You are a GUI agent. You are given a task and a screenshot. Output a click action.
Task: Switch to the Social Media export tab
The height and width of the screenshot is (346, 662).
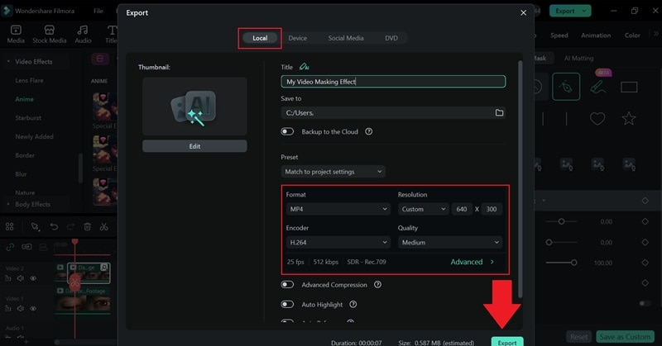click(x=346, y=38)
